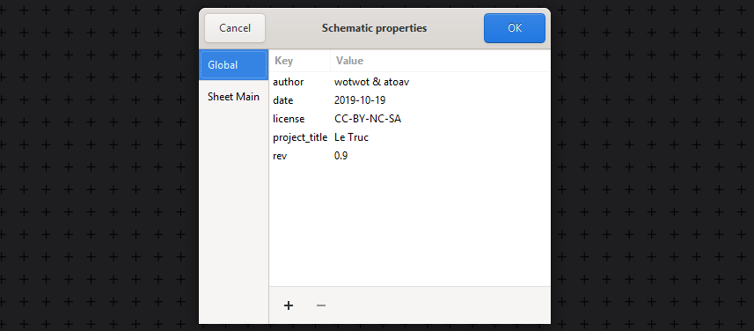The image size is (754, 331).
Task: Select the license key cell
Action: click(x=289, y=119)
